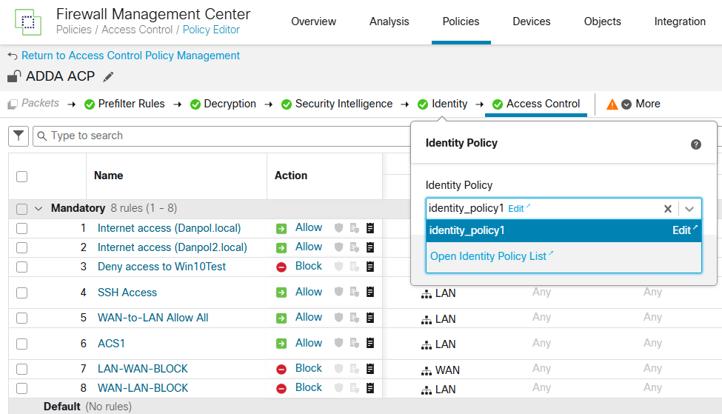The height and width of the screenshot is (414, 722).
Task: Clear selected identity policy with X icon
Action: point(668,209)
